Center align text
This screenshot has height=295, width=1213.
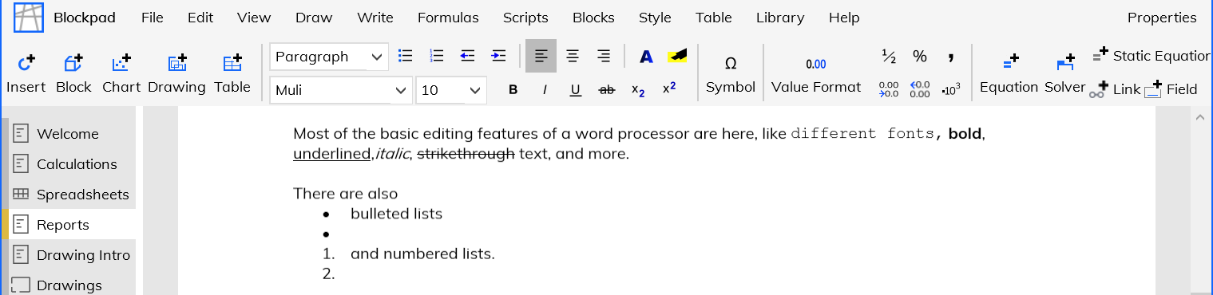[573, 56]
